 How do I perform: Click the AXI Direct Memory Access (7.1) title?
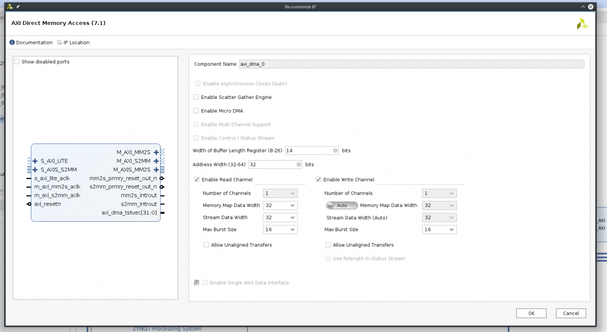58,23
